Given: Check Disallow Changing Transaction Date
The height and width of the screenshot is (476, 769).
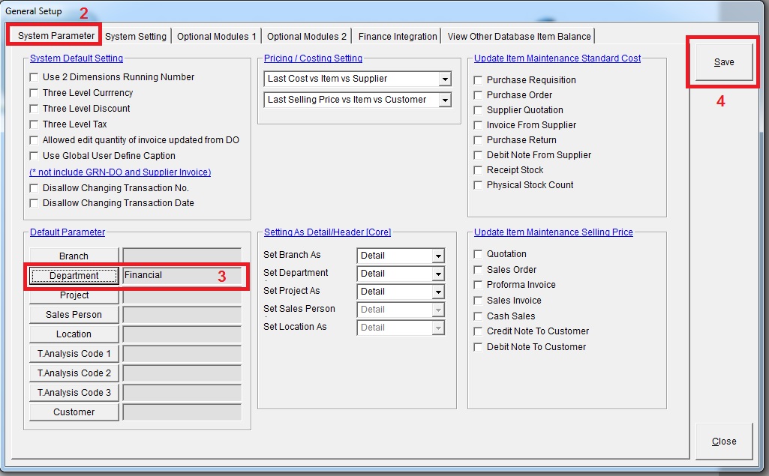Looking at the screenshot, I should 34,203.
